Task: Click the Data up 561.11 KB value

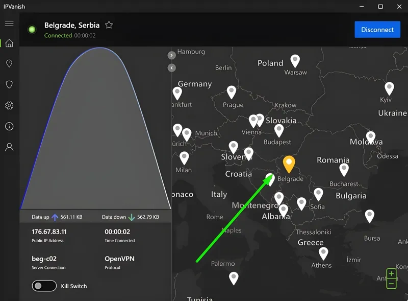Action: (x=71, y=217)
